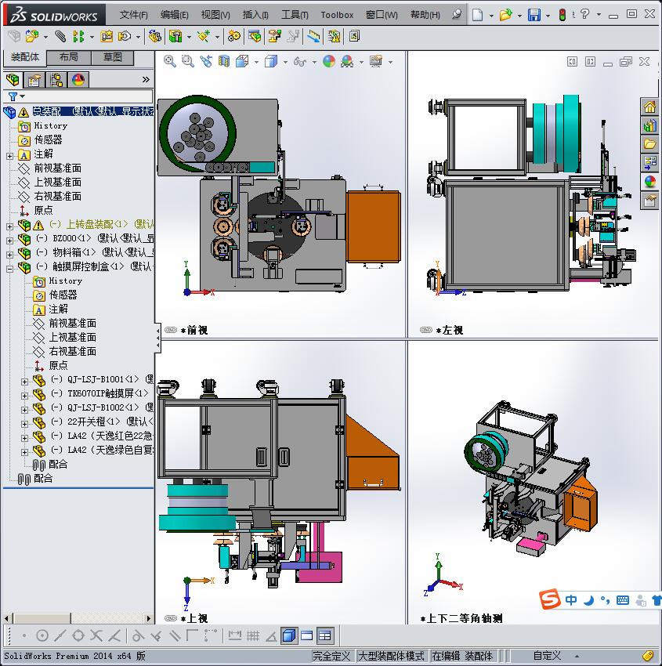
Task: Open the Display Style dropdown arrow
Action: click(x=285, y=63)
